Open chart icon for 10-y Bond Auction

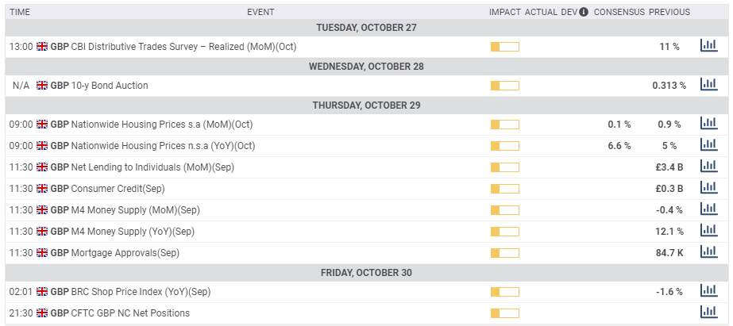(708, 84)
